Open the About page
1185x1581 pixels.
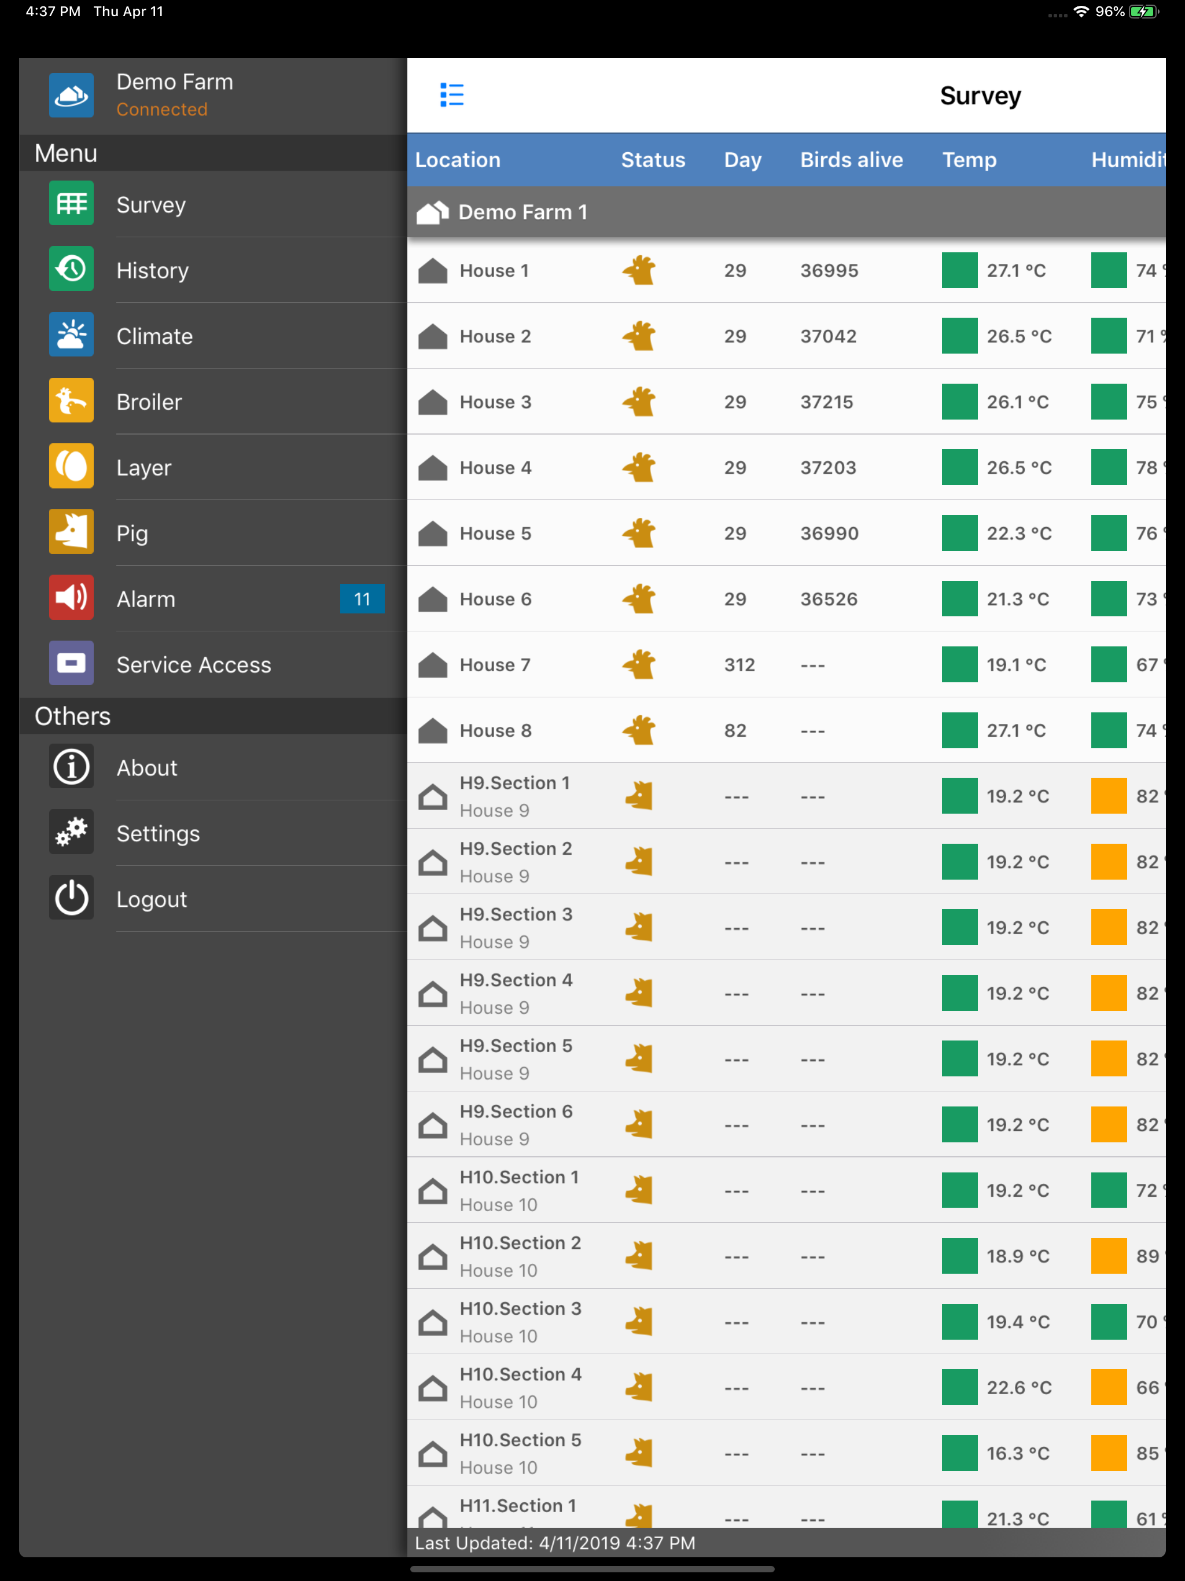(213, 767)
